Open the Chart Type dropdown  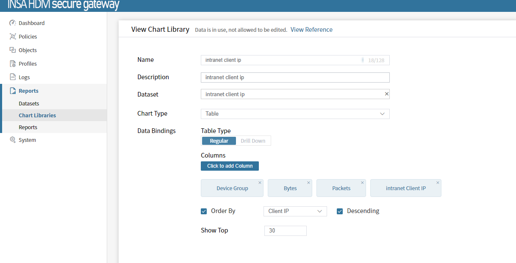tap(295, 114)
